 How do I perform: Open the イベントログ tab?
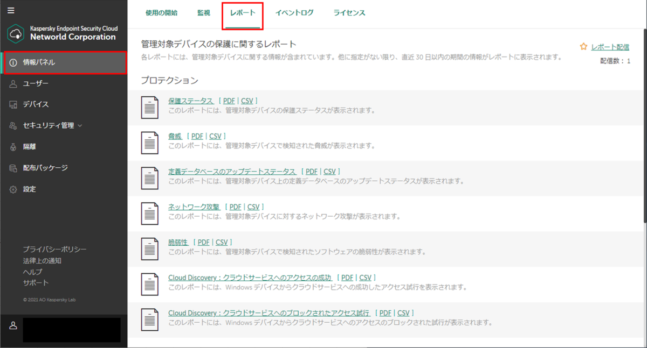(x=294, y=13)
